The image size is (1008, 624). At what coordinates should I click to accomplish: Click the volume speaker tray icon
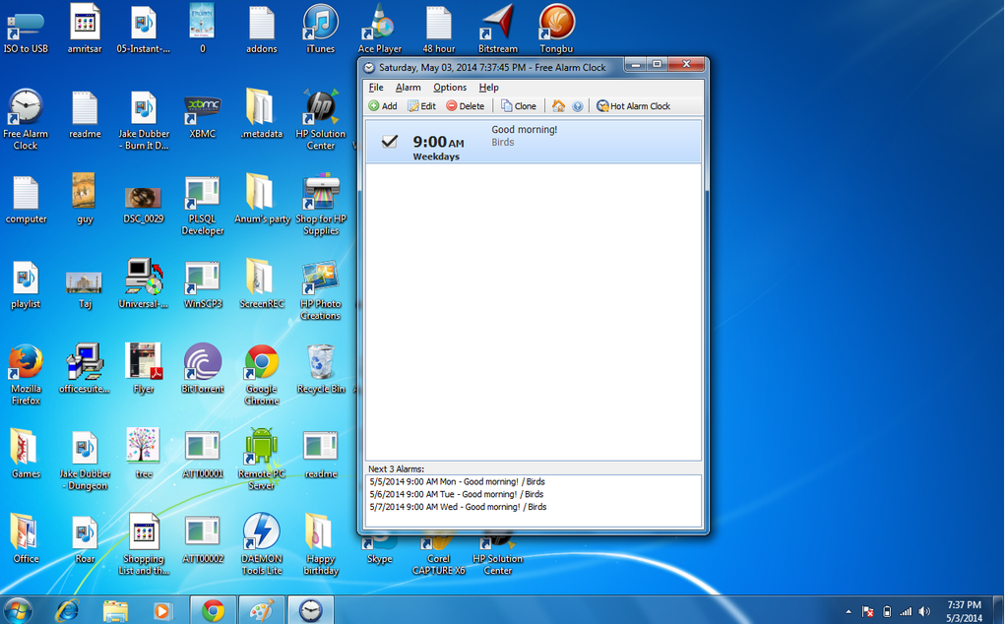pyautogui.click(x=924, y=611)
